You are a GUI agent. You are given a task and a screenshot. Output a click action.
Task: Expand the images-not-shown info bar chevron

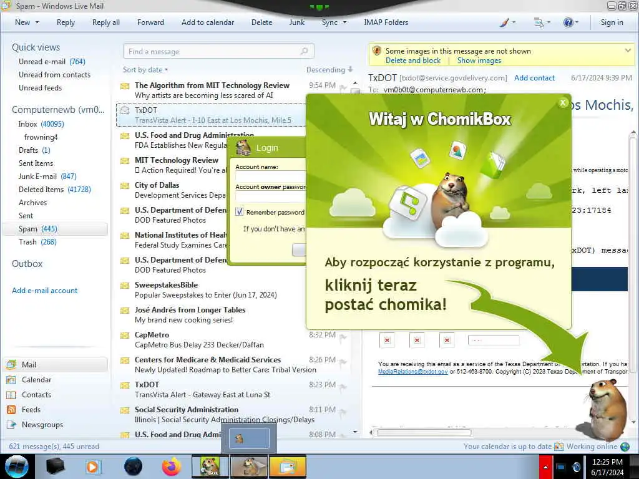coord(628,51)
